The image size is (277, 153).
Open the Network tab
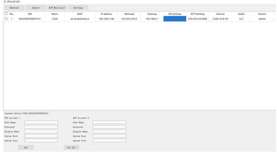[14, 8]
